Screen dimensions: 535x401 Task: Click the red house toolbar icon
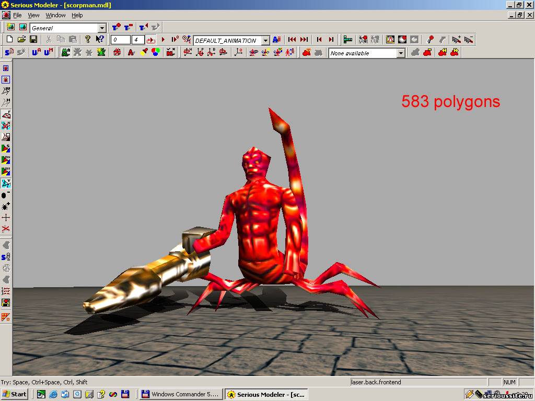point(117,52)
